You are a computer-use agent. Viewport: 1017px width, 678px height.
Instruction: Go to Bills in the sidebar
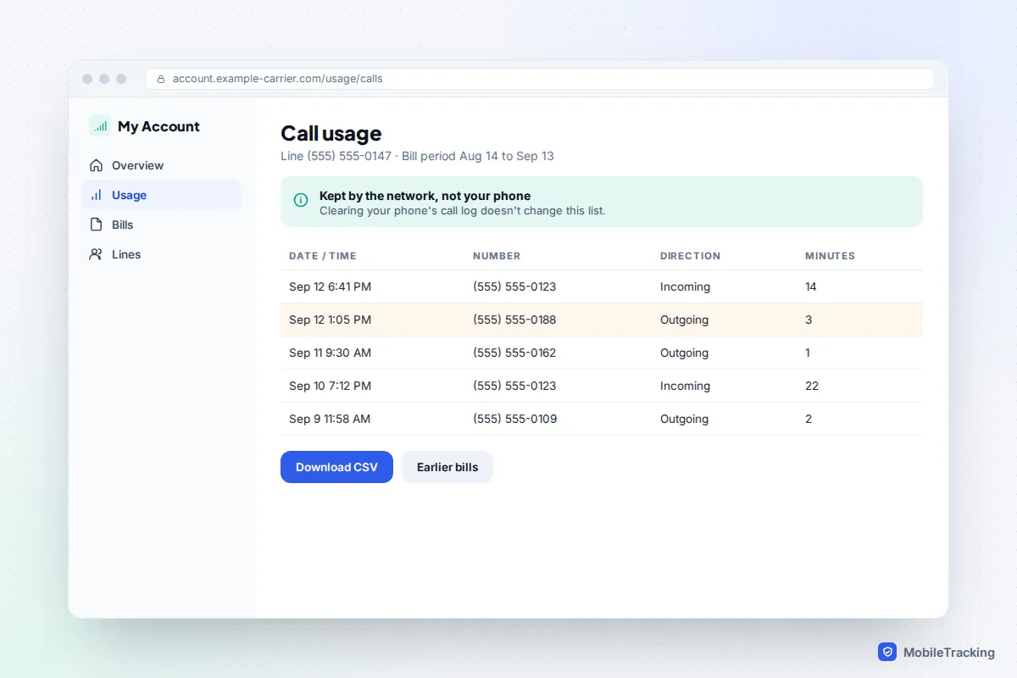tap(162, 225)
